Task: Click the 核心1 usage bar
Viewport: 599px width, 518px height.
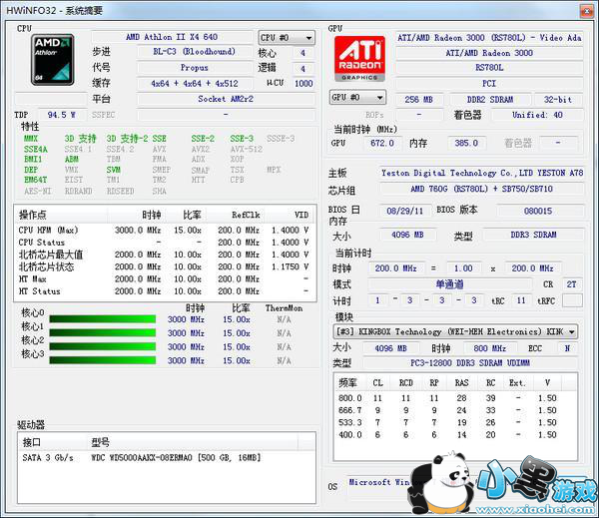Action: 103,333
